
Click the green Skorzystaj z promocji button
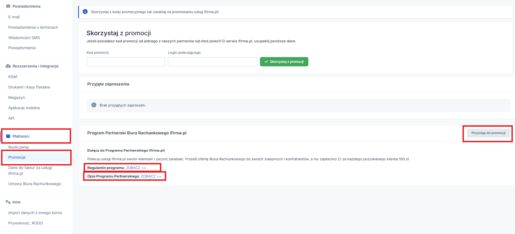pos(284,62)
